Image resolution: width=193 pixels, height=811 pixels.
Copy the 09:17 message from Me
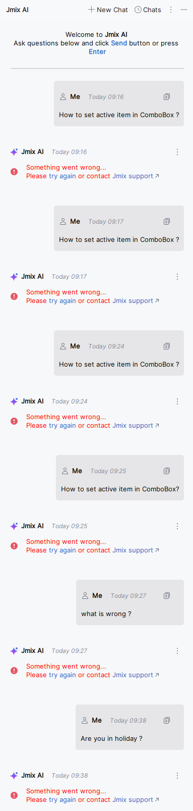pyautogui.click(x=167, y=222)
